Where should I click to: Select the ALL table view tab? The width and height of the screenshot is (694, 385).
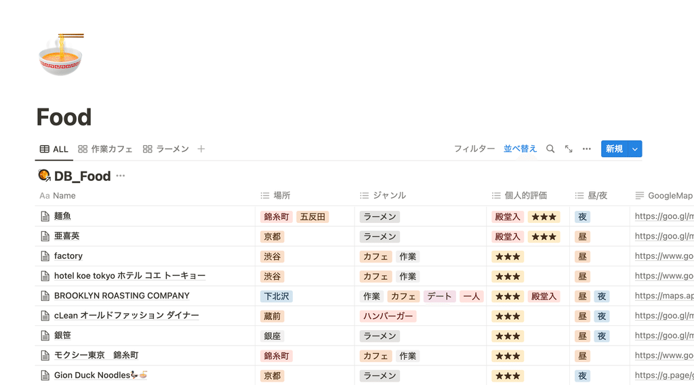pyautogui.click(x=54, y=148)
